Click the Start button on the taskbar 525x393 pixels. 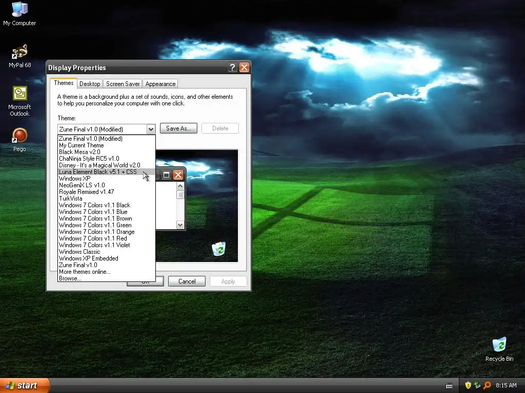click(x=25, y=385)
